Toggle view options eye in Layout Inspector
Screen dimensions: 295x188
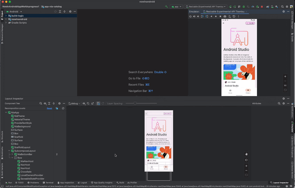(x=45, y=103)
